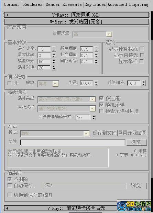Viewport: 153px width, 213px height.
Task: Enable the 显示计算状态 checkbox
Action: 142,49
